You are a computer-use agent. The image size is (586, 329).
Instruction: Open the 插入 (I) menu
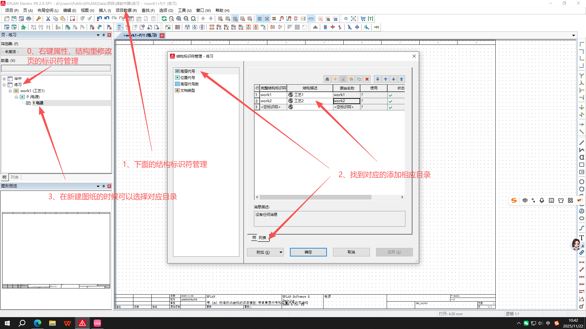click(x=105, y=10)
